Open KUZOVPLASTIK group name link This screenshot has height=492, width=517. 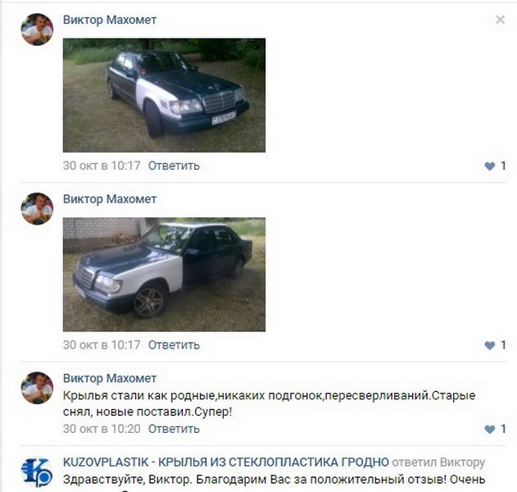pos(226,462)
